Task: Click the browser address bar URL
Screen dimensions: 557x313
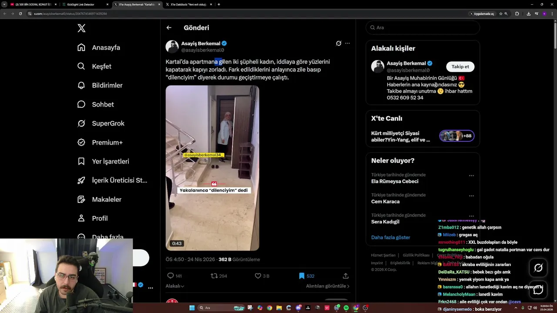Action: click(70, 13)
